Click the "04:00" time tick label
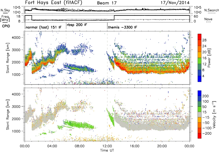Image resolution: width=219 pixels, height=152 pixels. pos(52,146)
